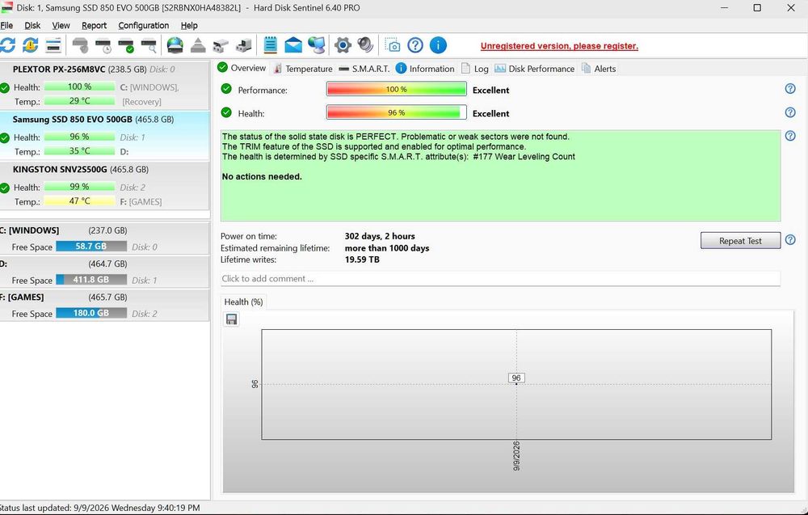Select PLEXTOR PX-256M8VC disk entry

pos(104,85)
